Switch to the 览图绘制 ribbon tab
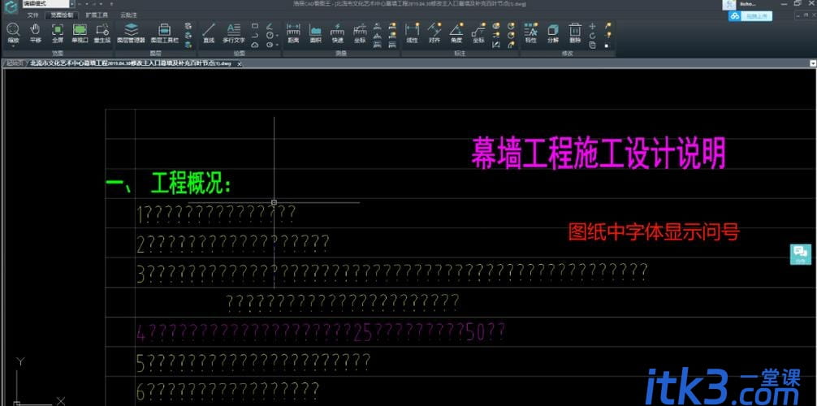Screen dimensions: 817x406 (x=62, y=15)
